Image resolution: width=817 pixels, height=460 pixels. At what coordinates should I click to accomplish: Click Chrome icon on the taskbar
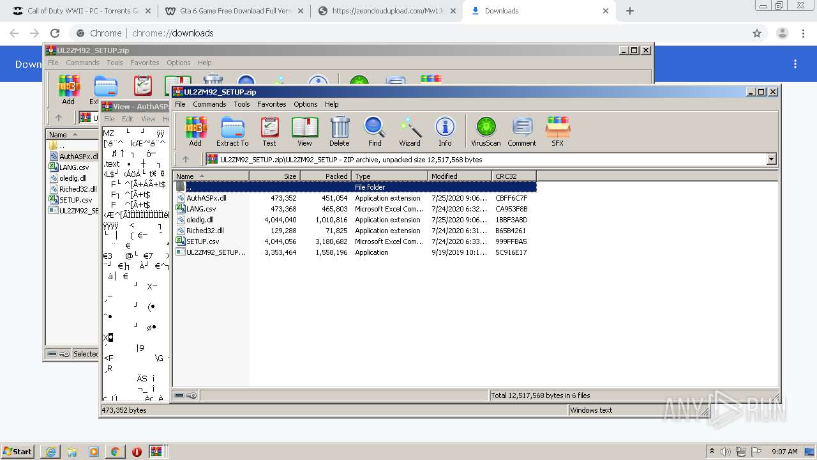pyautogui.click(x=115, y=452)
